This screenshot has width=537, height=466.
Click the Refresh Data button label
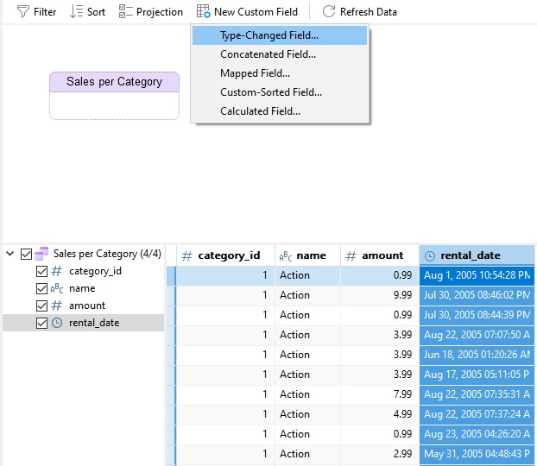tap(369, 12)
